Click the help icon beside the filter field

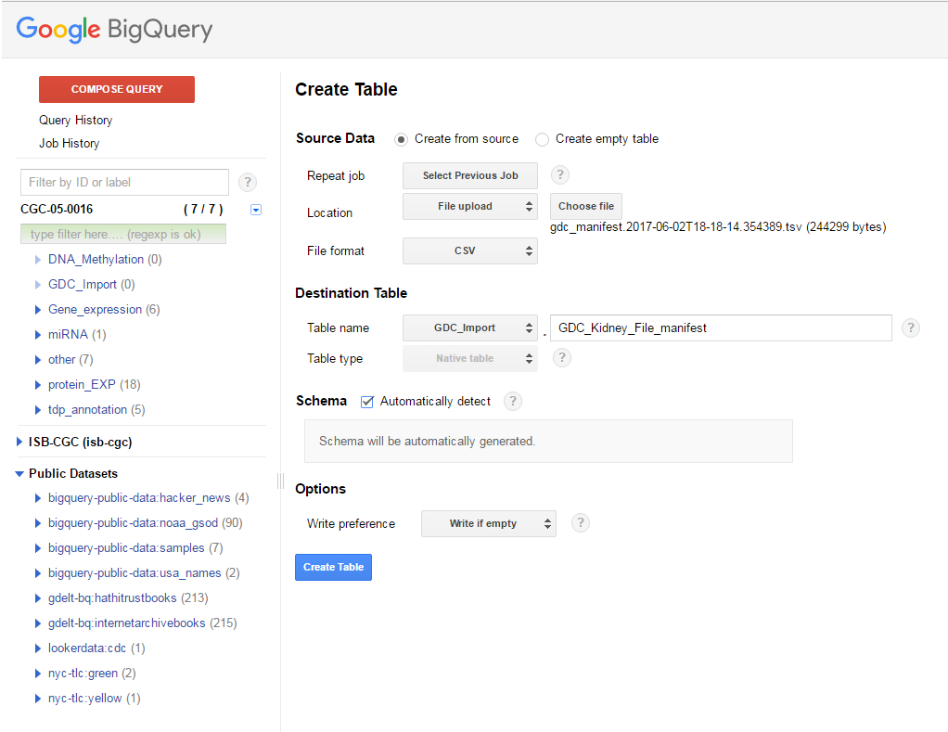pos(248,182)
